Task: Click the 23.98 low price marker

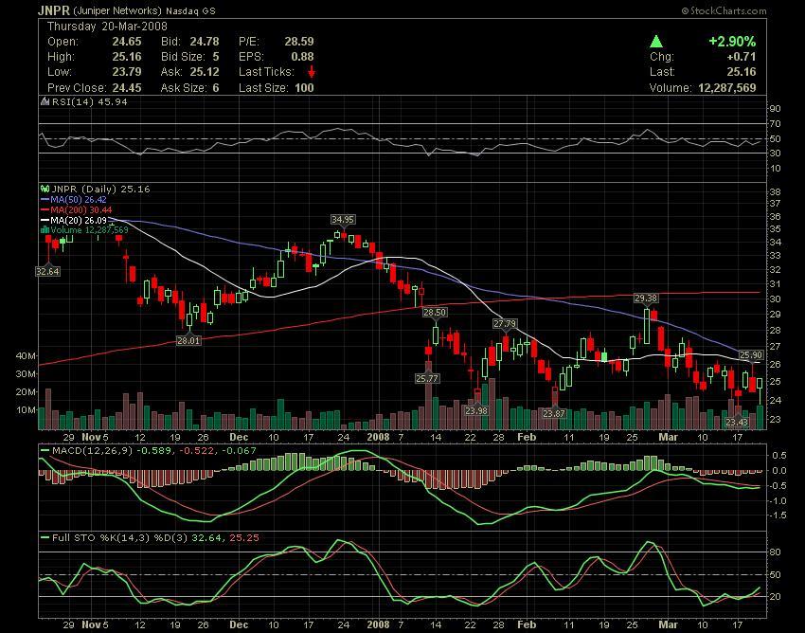Action: click(476, 411)
